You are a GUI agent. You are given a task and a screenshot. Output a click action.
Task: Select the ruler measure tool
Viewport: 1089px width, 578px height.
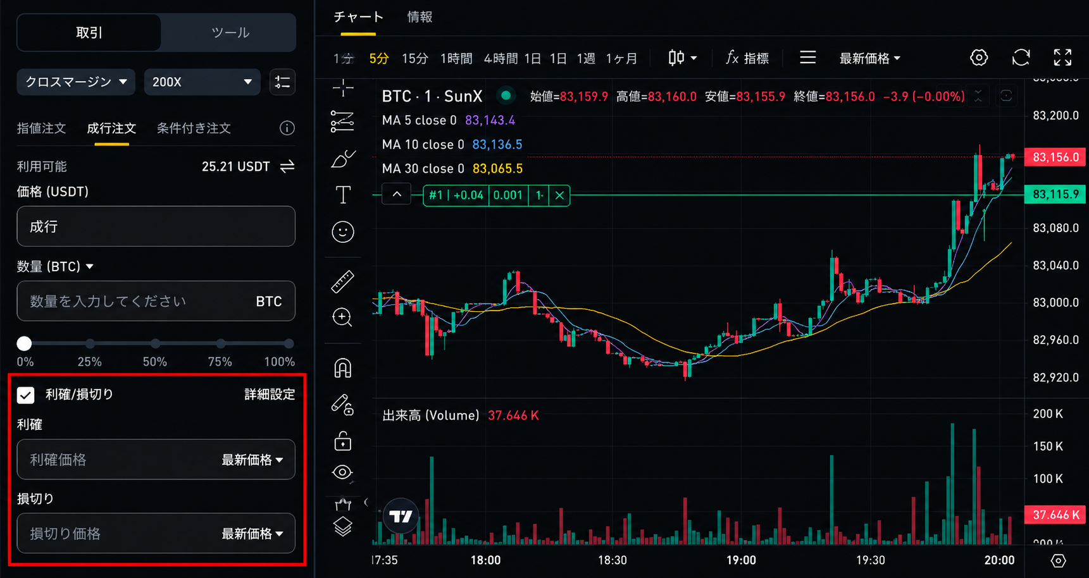(x=343, y=281)
